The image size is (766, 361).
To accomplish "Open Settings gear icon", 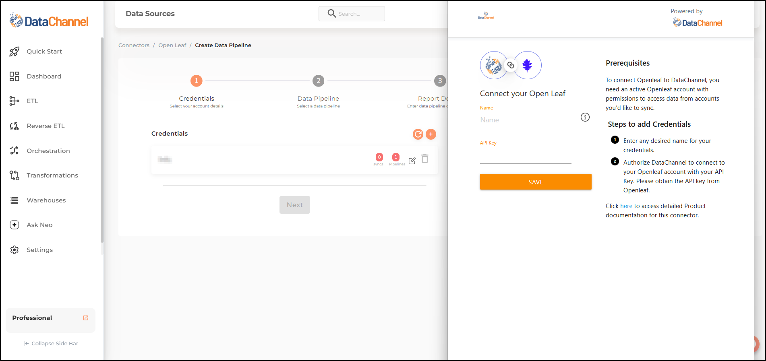I will tap(14, 250).
